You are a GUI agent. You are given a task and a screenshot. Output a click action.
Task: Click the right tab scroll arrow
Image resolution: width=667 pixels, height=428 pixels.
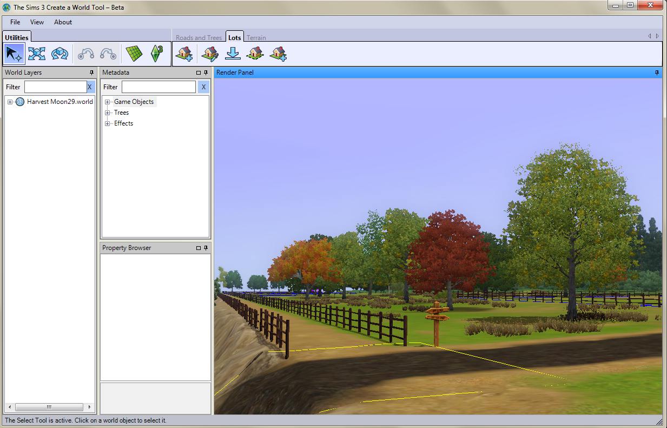(x=657, y=36)
